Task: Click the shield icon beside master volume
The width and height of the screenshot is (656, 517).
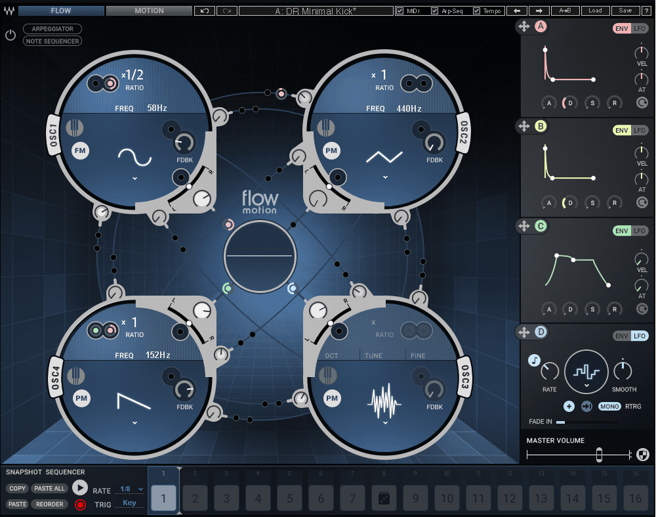Action: pyautogui.click(x=643, y=454)
